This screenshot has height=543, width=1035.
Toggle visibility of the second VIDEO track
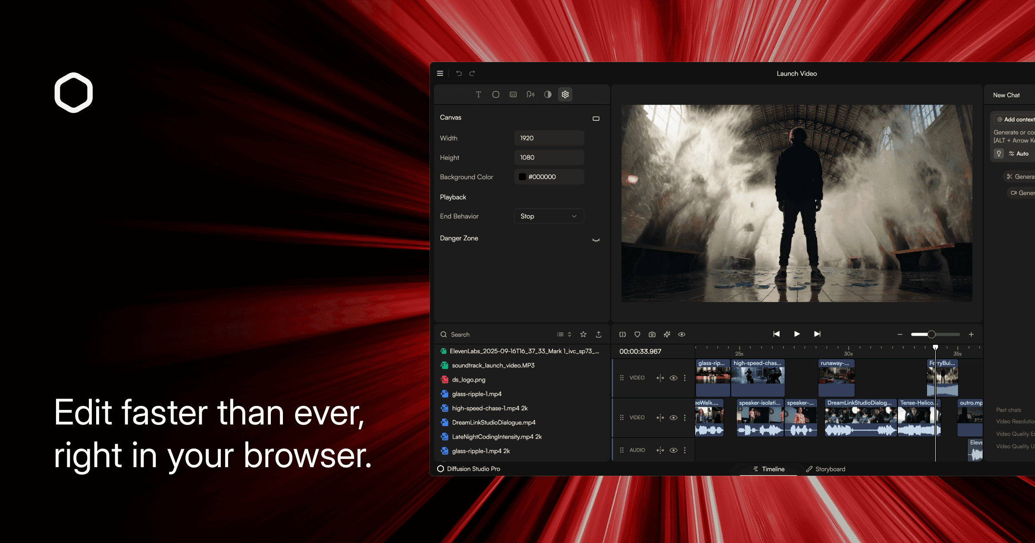pos(673,418)
